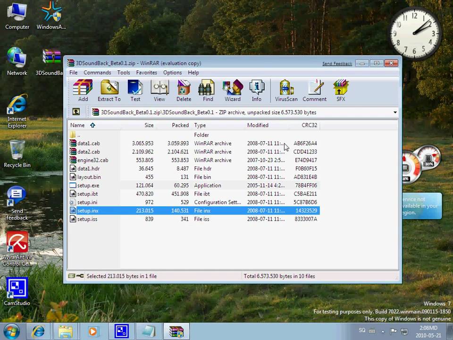This screenshot has height=340, width=453.
Task: Click the analog clock gadget
Action: pos(415,33)
